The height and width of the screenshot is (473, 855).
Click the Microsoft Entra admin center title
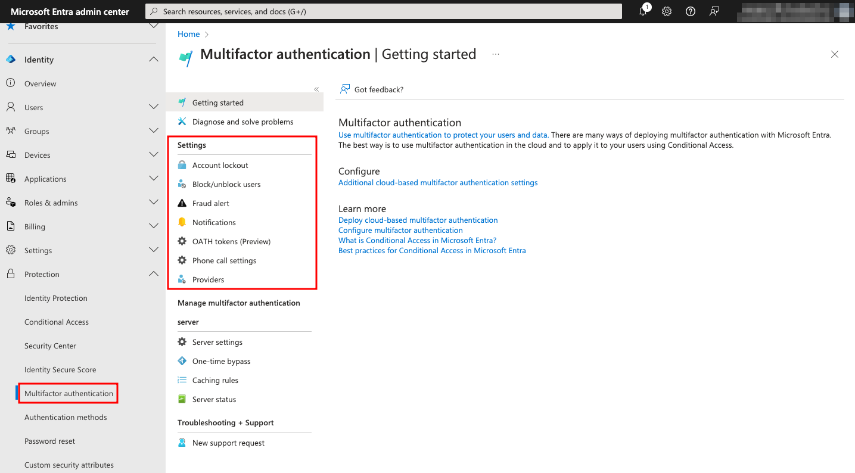pos(70,11)
